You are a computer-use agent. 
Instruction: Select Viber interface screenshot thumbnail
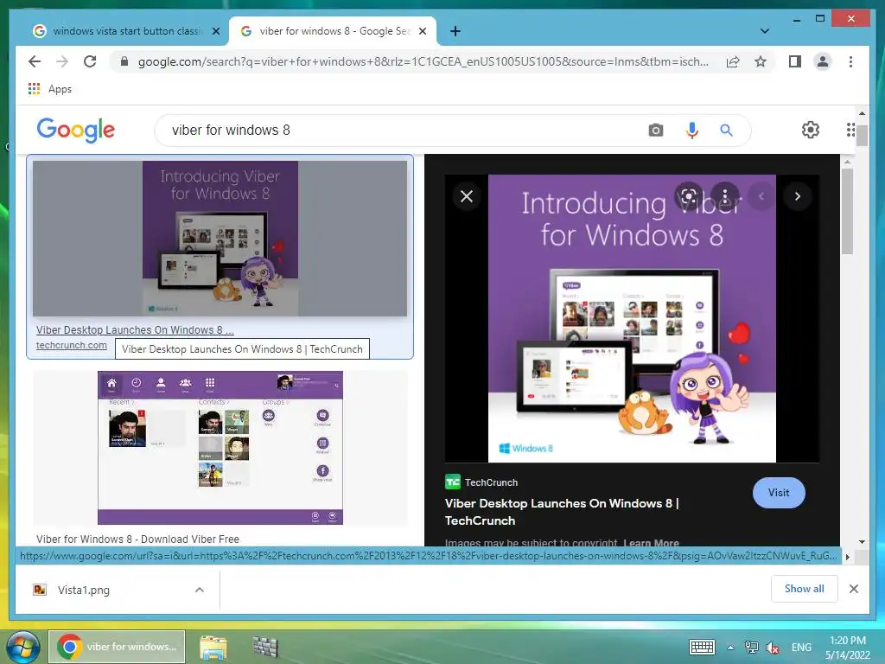tap(220, 448)
